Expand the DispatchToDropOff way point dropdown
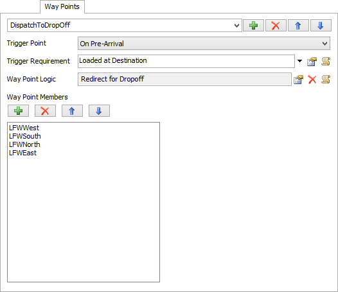This screenshot has width=338, height=292. (236, 26)
